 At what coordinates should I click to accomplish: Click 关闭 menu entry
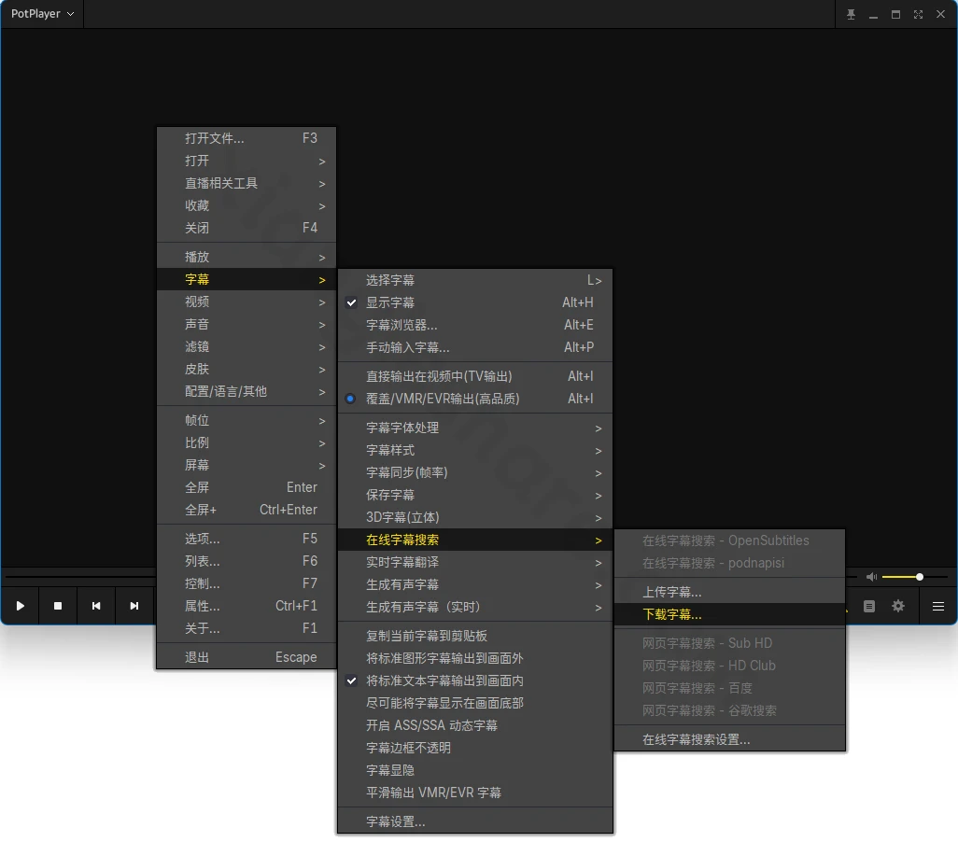(x=247, y=228)
